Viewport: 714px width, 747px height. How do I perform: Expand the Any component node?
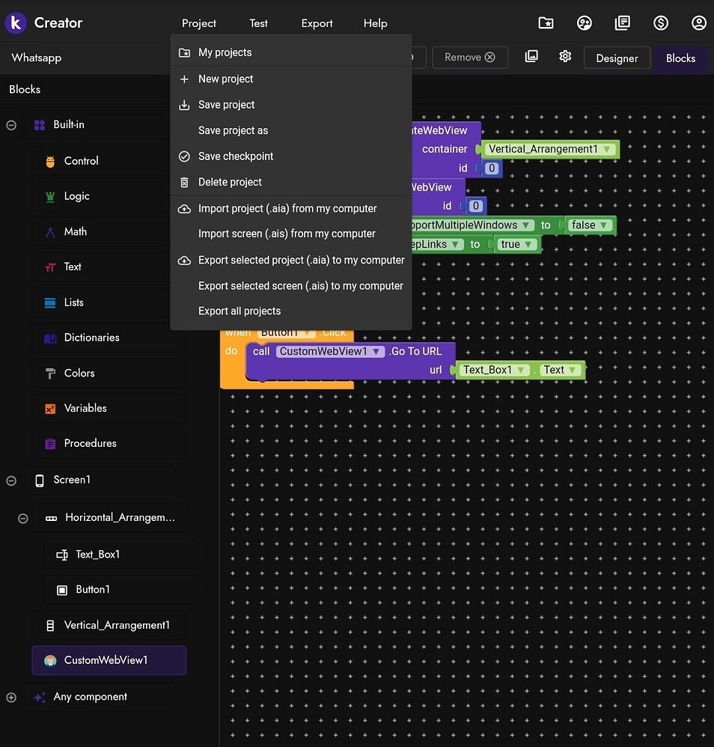(11, 698)
